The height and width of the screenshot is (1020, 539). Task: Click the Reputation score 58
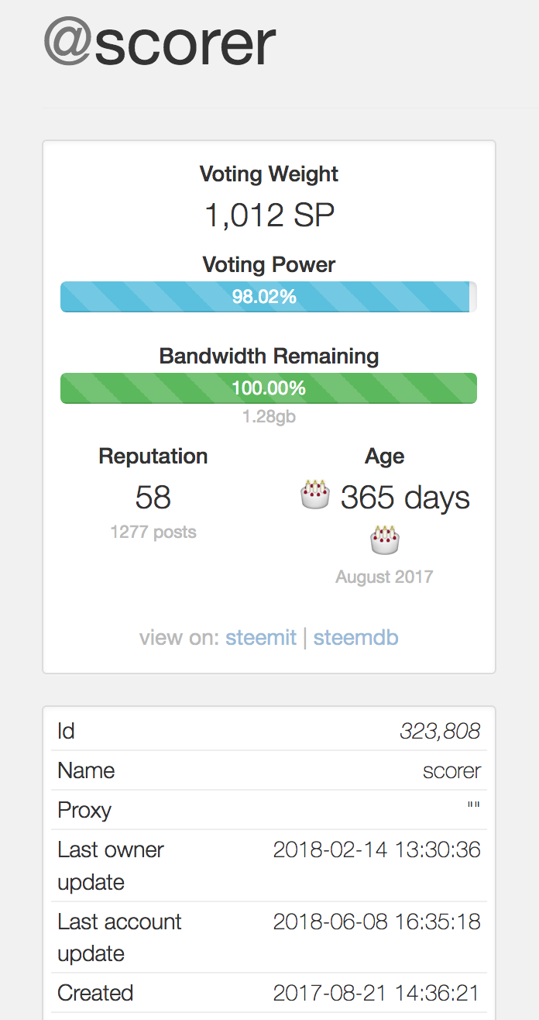point(153,497)
